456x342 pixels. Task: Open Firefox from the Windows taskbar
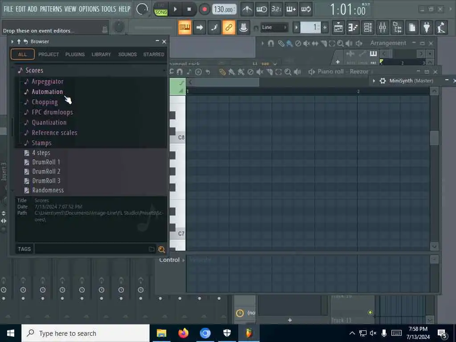coord(183,333)
